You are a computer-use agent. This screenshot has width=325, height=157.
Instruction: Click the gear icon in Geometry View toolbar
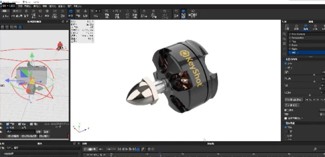click(2, 27)
